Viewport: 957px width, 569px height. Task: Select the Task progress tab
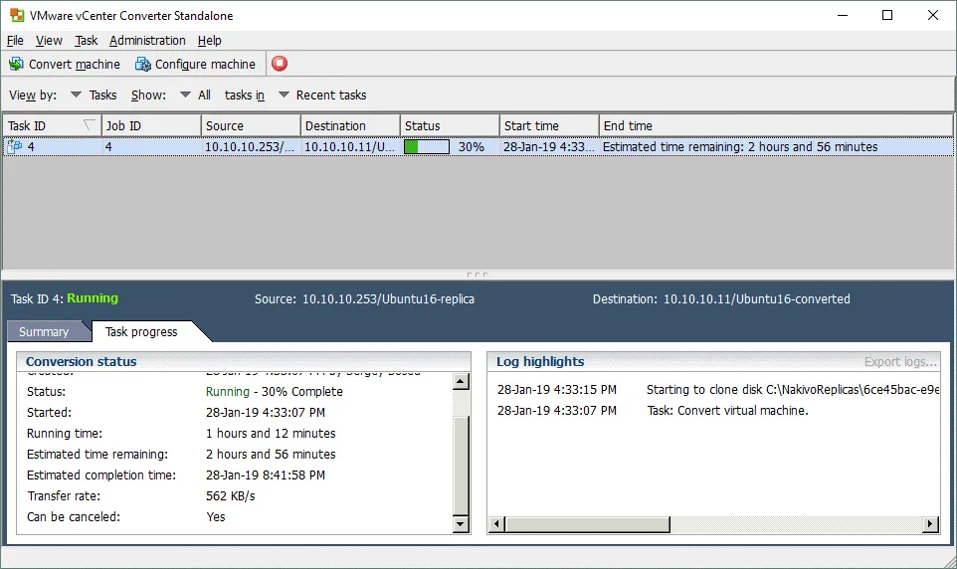pyautogui.click(x=141, y=332)
